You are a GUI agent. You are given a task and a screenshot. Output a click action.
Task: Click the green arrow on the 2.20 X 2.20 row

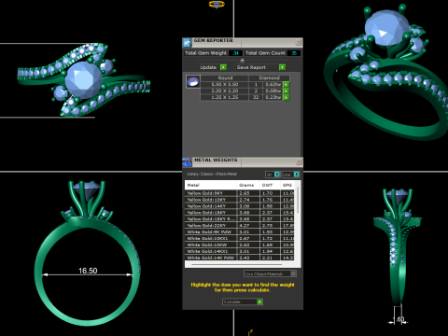coord(287,91)
